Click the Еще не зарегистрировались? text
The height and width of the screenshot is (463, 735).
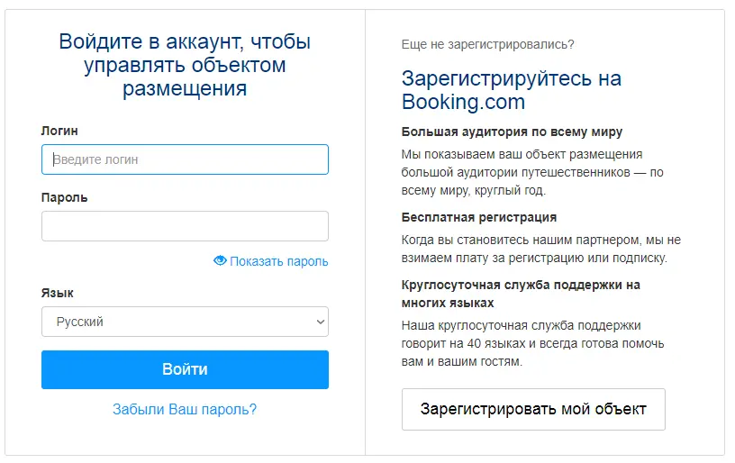[487, 44]
